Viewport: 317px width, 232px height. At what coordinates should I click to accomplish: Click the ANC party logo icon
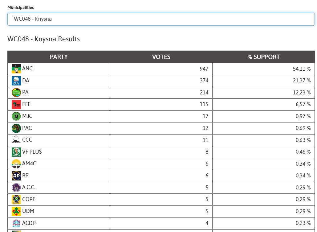(16, 69)
